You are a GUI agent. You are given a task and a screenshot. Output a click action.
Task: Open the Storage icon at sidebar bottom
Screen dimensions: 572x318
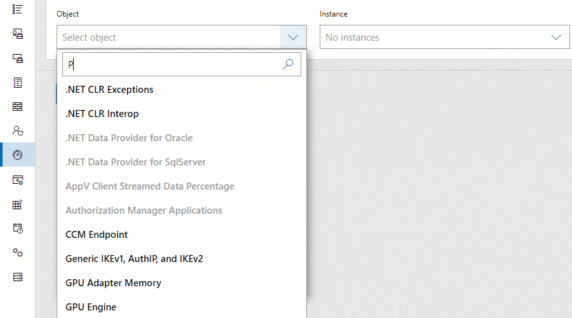click(x=18, y=277)
